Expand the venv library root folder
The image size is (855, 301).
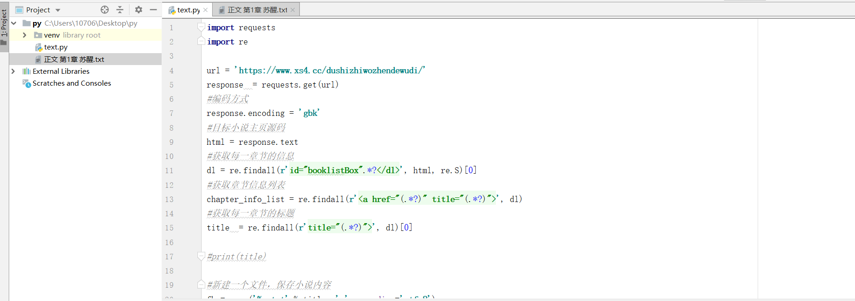24,35
